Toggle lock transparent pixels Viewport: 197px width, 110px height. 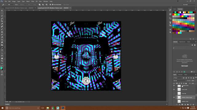pos(177,83)
